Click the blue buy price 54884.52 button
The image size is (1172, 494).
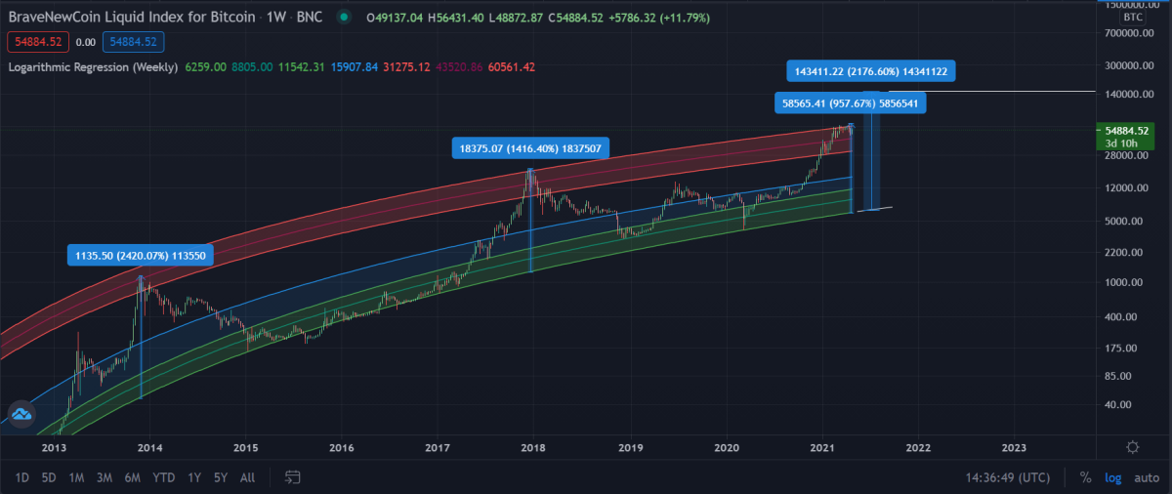pos(132,42)
